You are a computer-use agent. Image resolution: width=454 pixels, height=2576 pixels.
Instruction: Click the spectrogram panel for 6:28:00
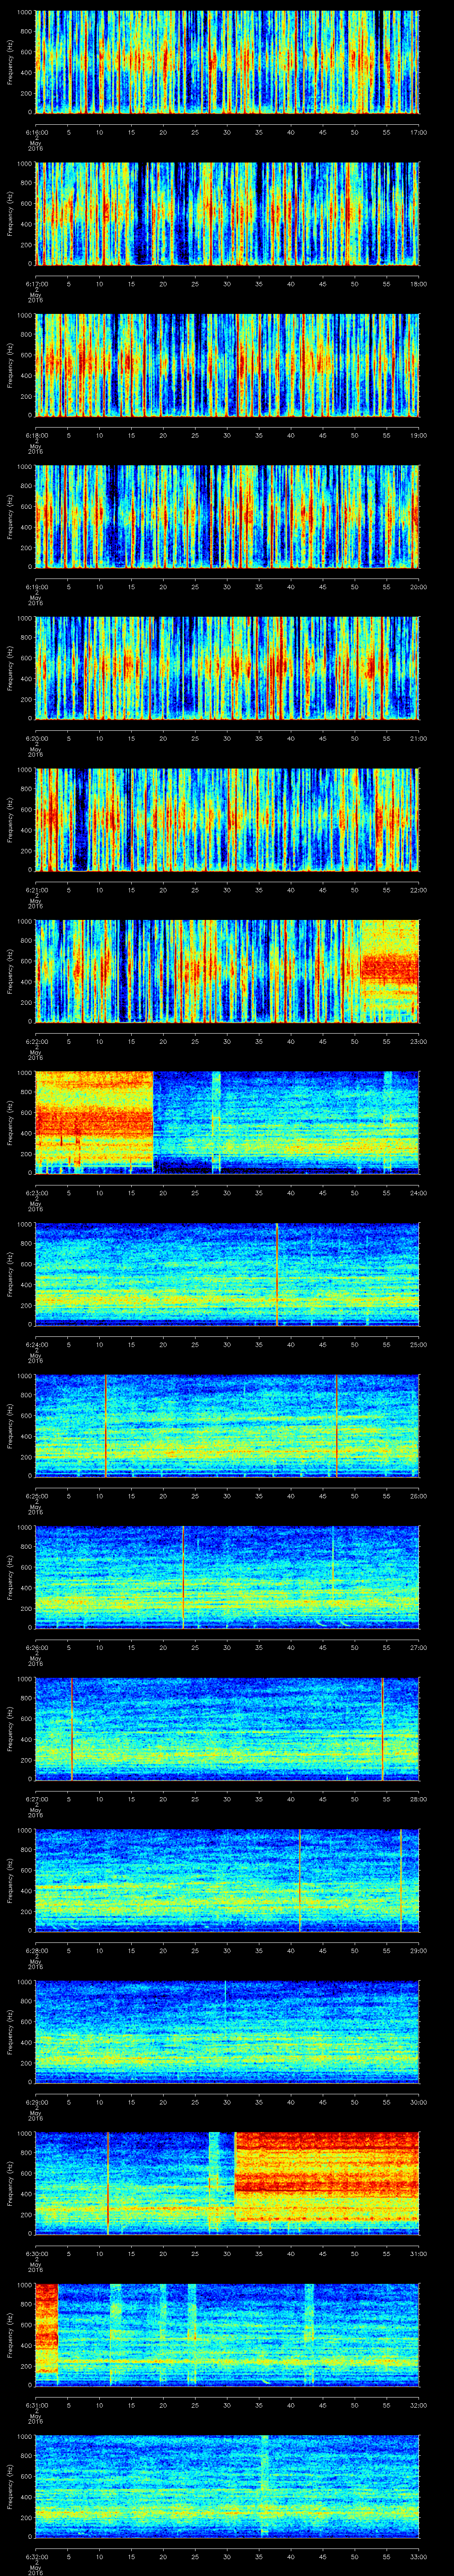tap(227, 1880)
